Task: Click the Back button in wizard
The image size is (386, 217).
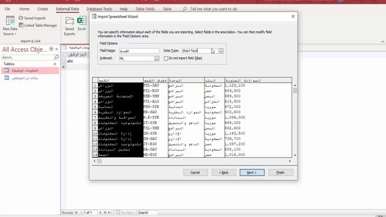Action: (224, 172)
